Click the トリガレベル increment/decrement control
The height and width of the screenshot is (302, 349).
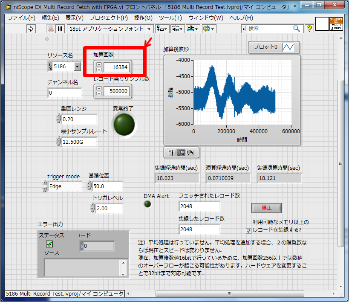[92, 207]
